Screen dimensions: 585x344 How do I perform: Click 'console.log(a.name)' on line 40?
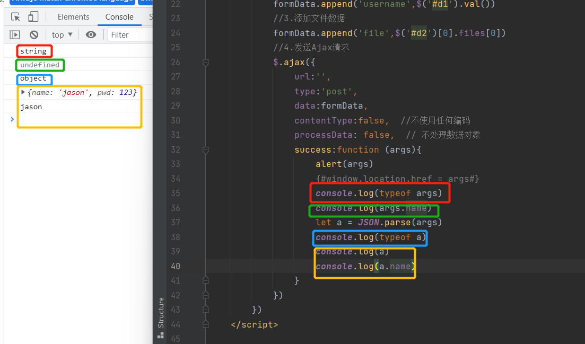(x=365, y=266)
